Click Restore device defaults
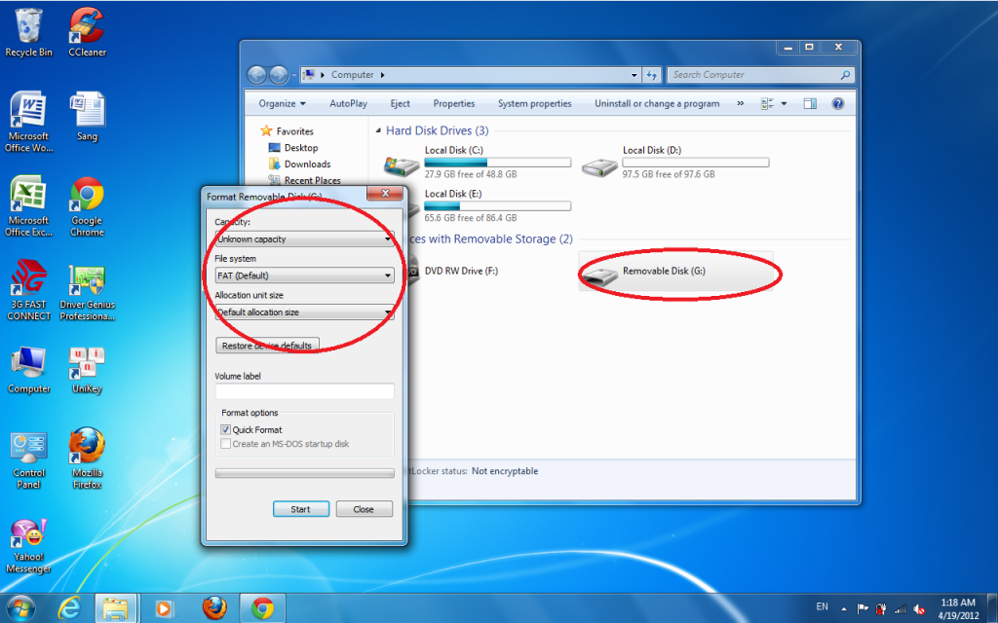This screenshot has height=623, width=998. 268,345
